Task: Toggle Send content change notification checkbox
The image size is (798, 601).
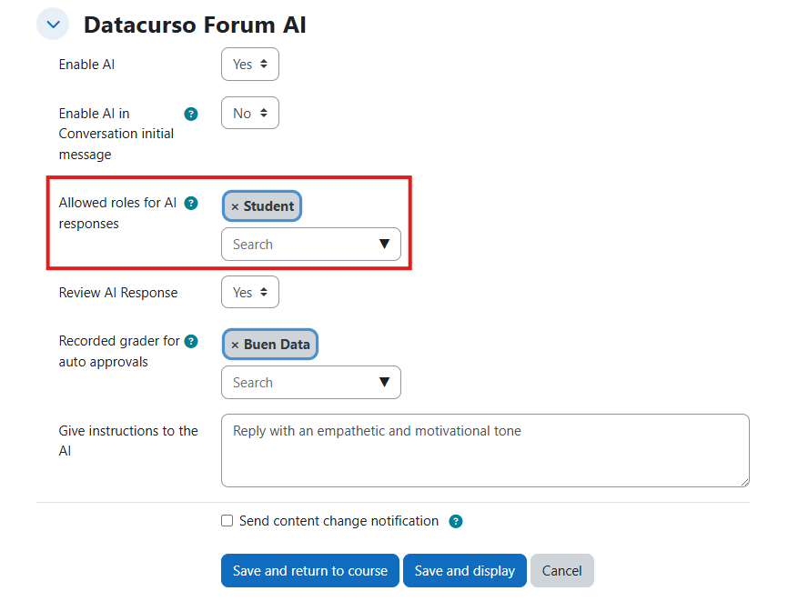Action: click(x=227, y=521)
